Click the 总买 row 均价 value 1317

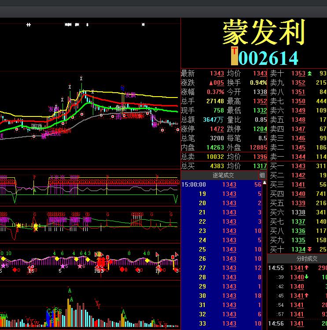point(260,166)
